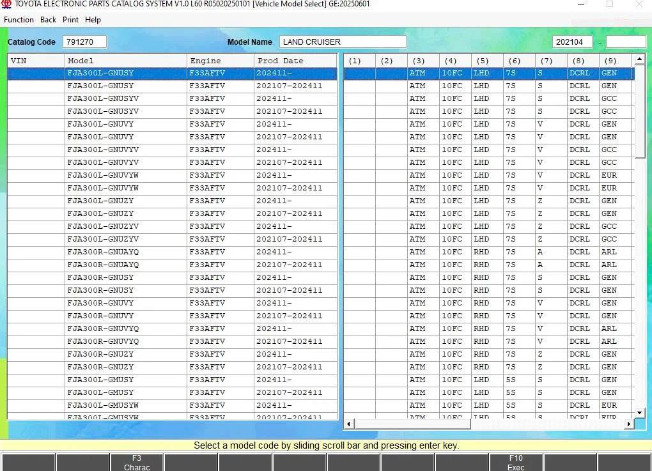The height and width of the screenshot is (471, 652).
Task: Click the Catalog Code label
Action: click(x=31, y=42)
